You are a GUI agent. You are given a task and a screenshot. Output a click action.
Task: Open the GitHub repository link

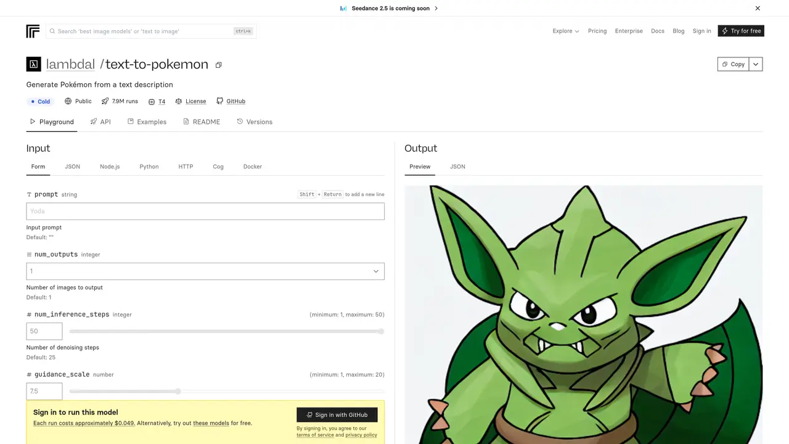235,101
